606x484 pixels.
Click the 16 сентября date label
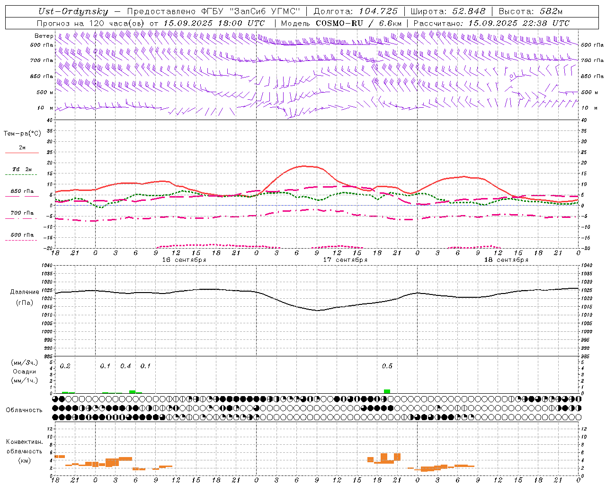coord(184,260)
